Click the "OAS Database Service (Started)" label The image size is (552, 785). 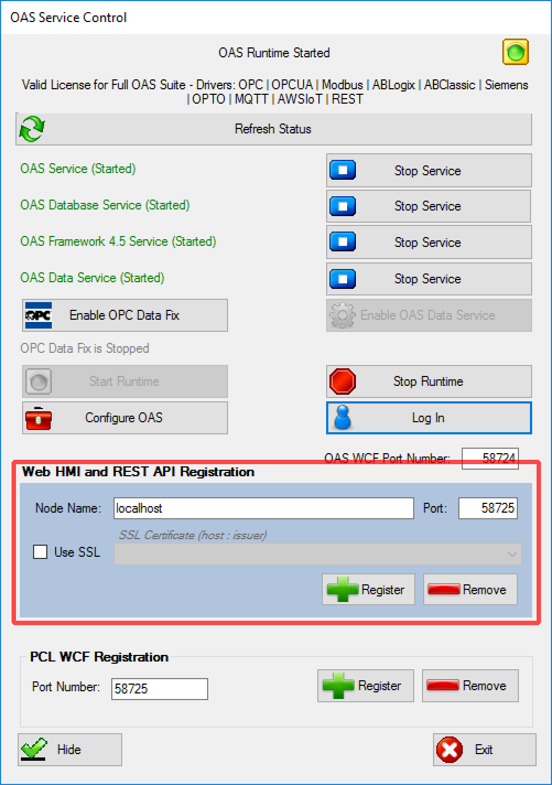[105, 205]
